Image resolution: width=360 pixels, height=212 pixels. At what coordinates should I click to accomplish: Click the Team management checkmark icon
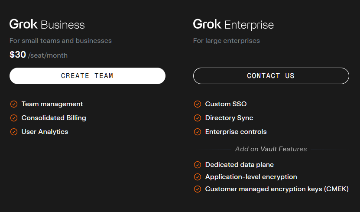coord(14,104)
